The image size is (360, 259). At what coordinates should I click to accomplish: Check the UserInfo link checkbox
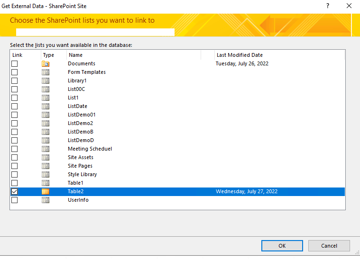coord(14,200)
